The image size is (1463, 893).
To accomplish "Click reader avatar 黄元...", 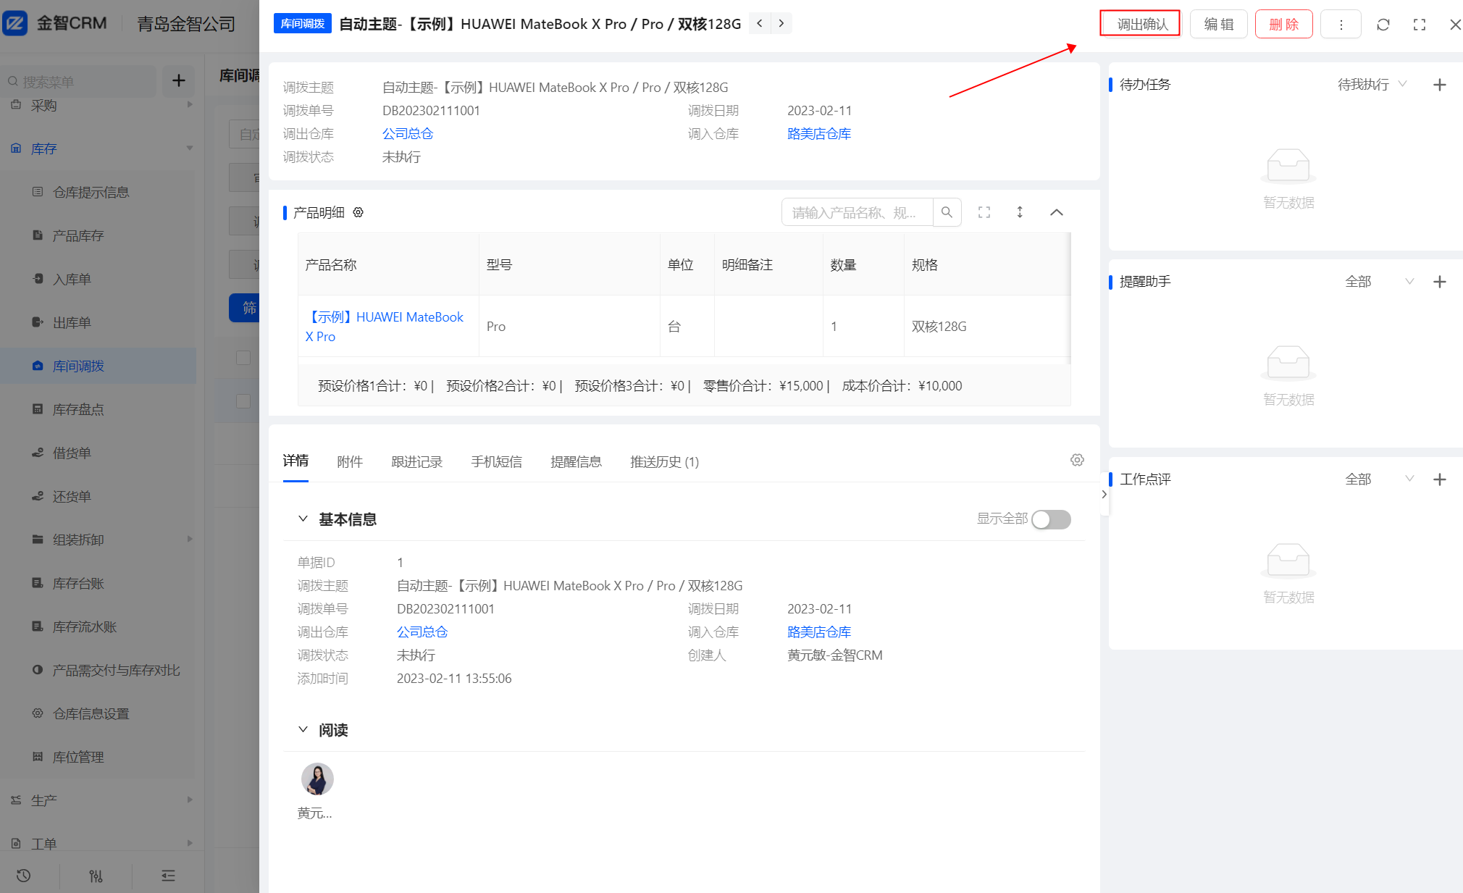I will 317,779.
